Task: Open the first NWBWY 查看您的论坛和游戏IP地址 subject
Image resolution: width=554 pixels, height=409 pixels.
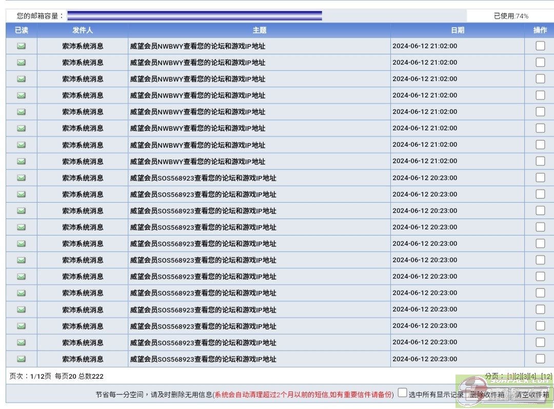Action: point(197,46)
